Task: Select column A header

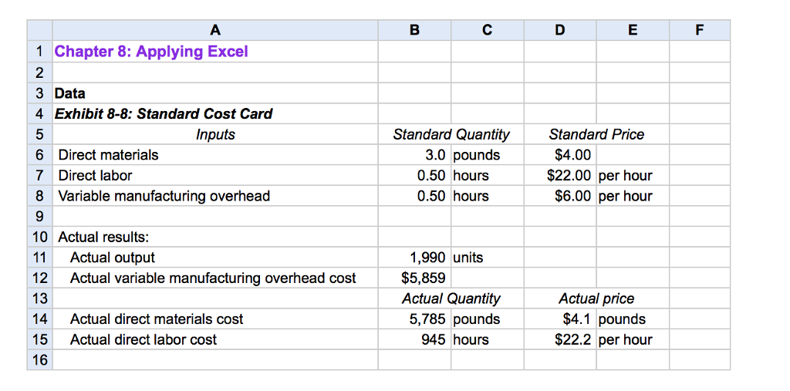Action: (x=215, y=30)
